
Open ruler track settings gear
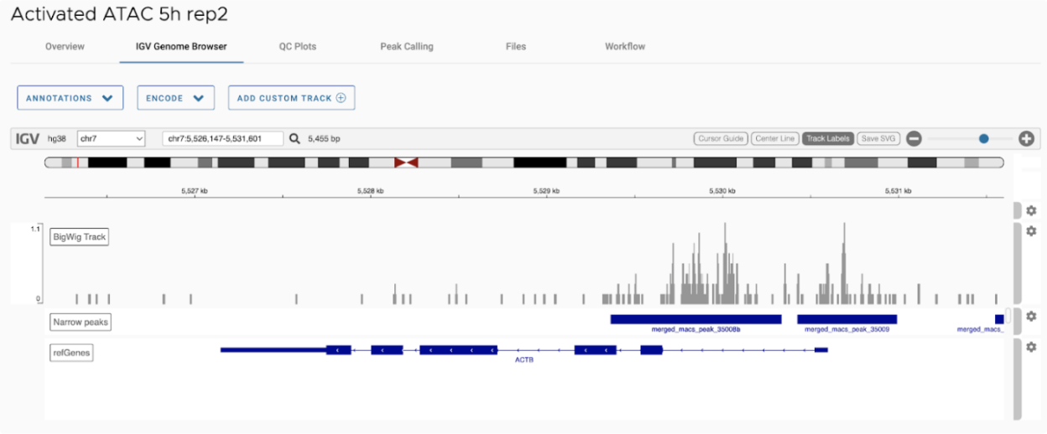click(x=1031, y=210)
